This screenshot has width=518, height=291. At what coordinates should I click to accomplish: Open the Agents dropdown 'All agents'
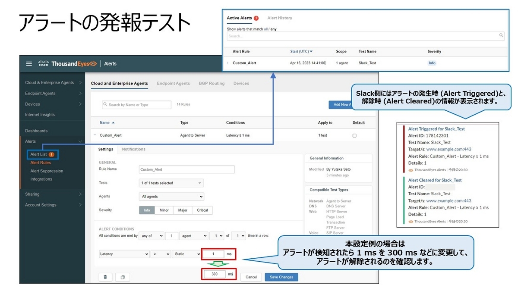171,197
